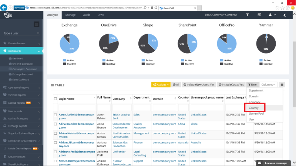The width and height of the screenshot is (296, 166).
Task: Click the Australia country link
Action: 183,142
